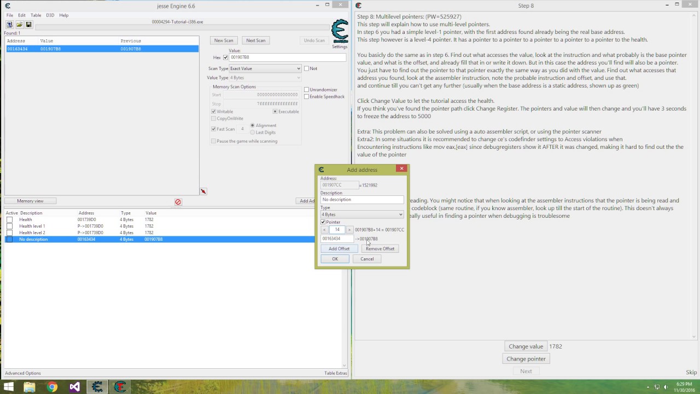The height and width of the screenshot is (394, 700).
Task: Confirm Add address with OK
Action: (x=335, y=259)
